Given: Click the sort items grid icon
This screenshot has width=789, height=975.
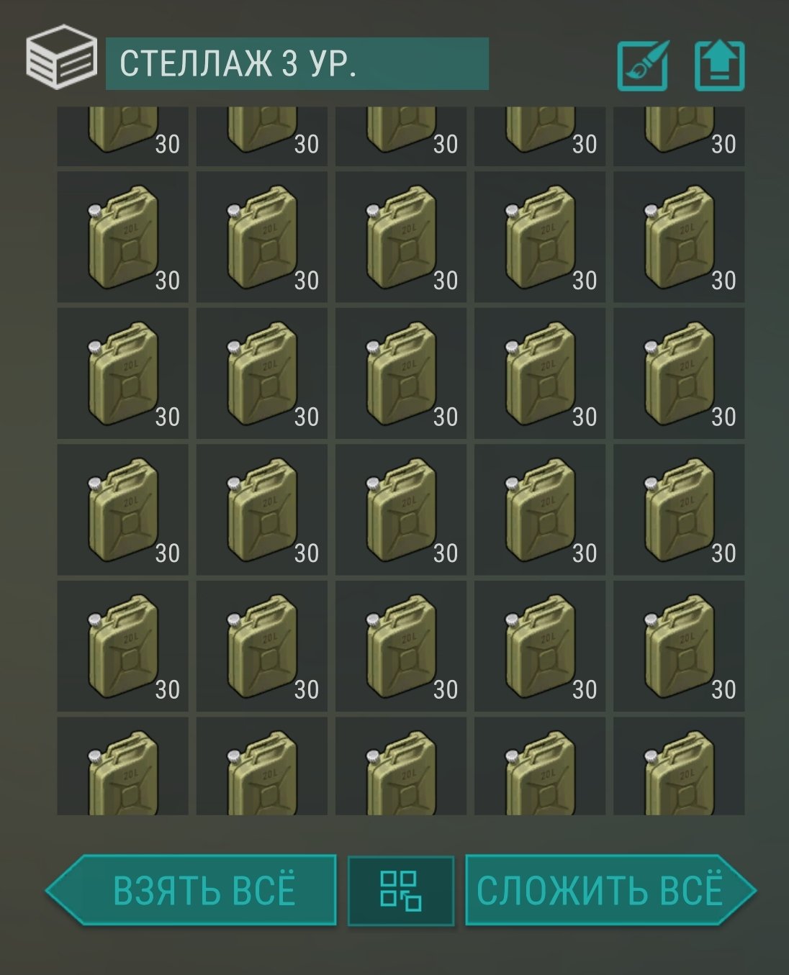Looking at the screenshot, I should point(401,890).
